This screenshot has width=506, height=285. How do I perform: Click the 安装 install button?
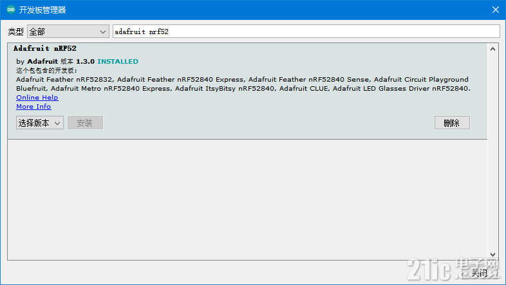[x=85, y=123]
